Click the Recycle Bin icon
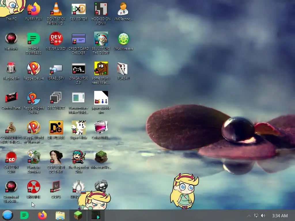 tap(11, 71)
